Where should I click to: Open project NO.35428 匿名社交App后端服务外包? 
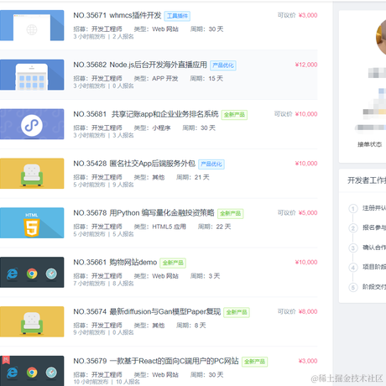pyautogui.click(x=134, y=164)
